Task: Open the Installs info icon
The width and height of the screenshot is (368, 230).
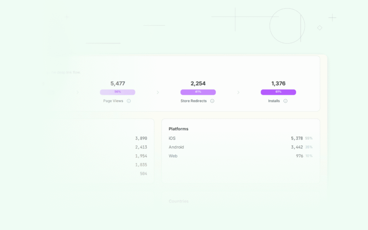Action: [x=286, y=101]
